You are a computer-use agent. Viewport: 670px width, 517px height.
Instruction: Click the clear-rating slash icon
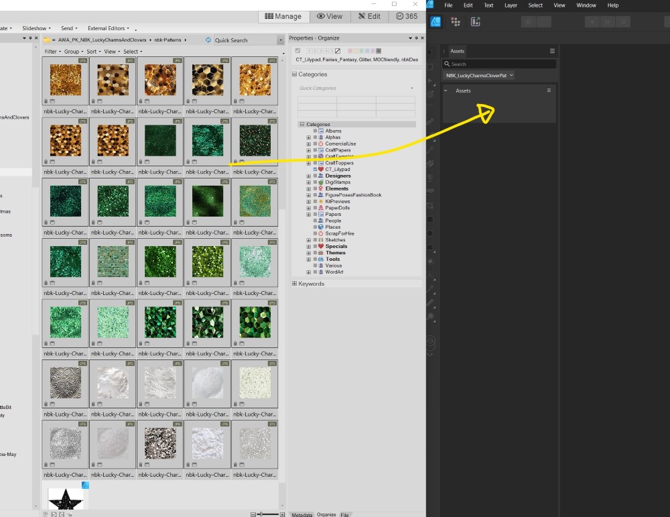pyautogui.click(x=338, y=51)
